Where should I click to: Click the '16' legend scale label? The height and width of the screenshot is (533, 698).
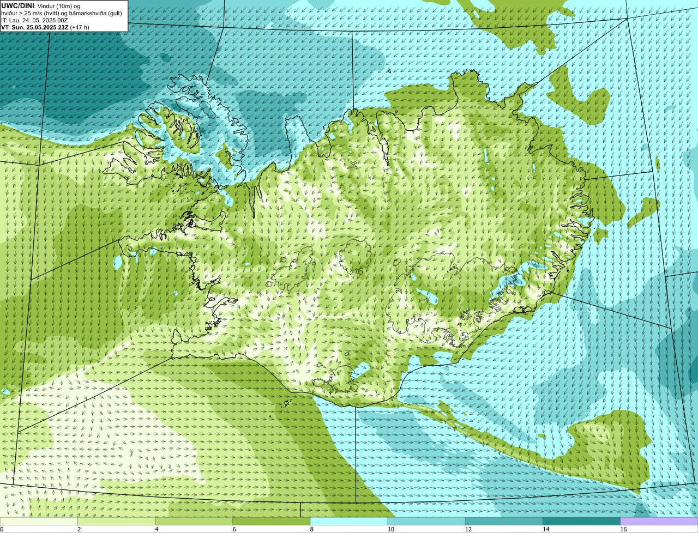623,529
